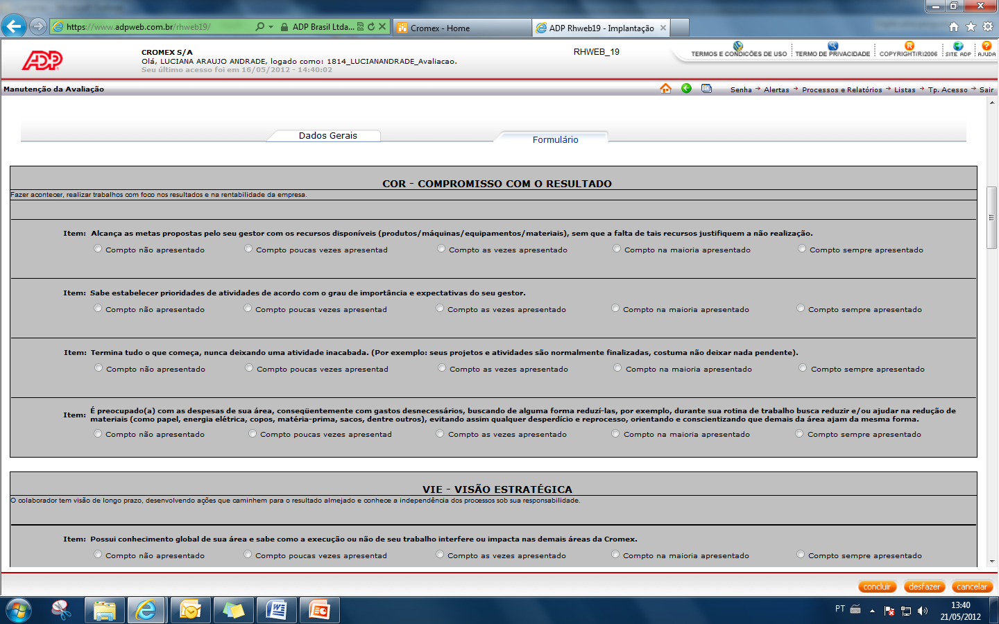
Task: Open the Termo de Privacidade link
Action: point(832,49)
